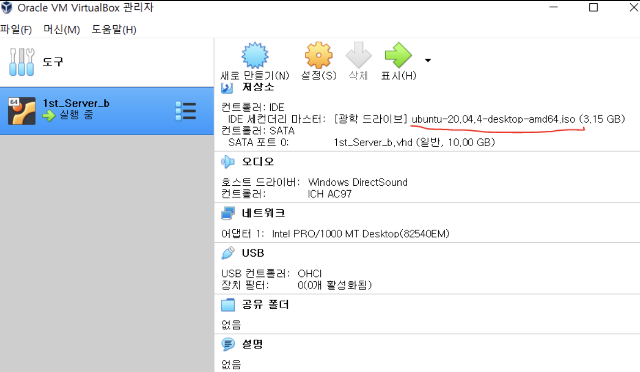Click the Shared Folders (공유 폴더) folder icon

[x=228, y=304]
